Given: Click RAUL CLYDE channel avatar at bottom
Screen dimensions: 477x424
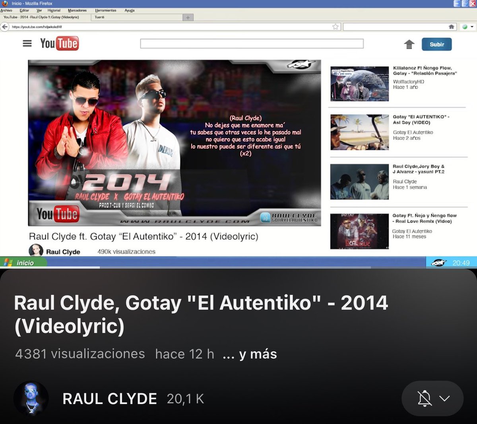Looking at the screenshot, I should 31,399.
